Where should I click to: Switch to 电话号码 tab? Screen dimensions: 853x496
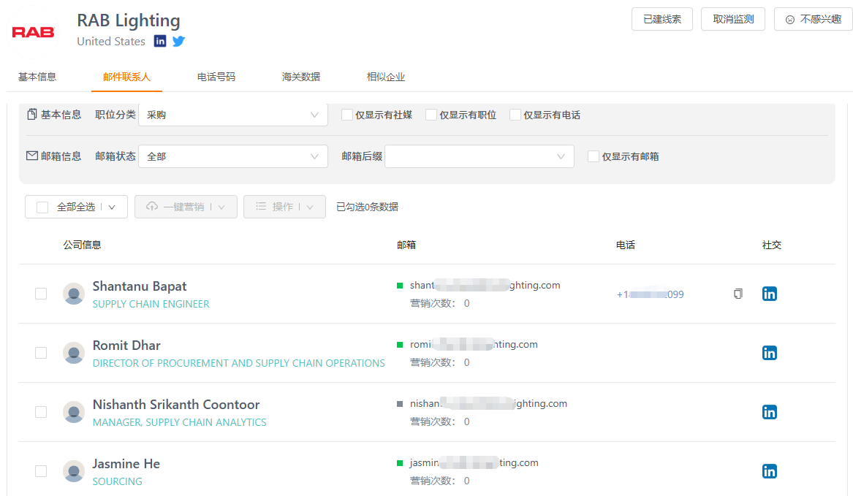pos(216,77)
